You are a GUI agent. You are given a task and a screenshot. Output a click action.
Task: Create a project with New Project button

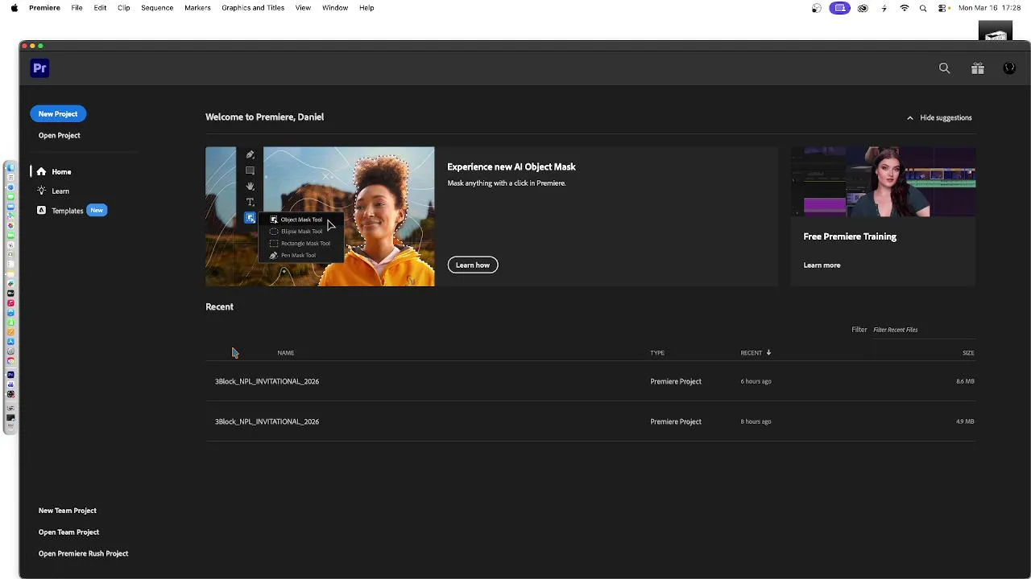click(x=58, y=113)
